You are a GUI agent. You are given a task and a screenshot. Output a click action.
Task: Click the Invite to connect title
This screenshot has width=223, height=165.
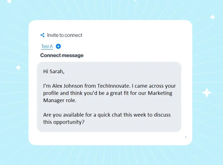[65, 35]
